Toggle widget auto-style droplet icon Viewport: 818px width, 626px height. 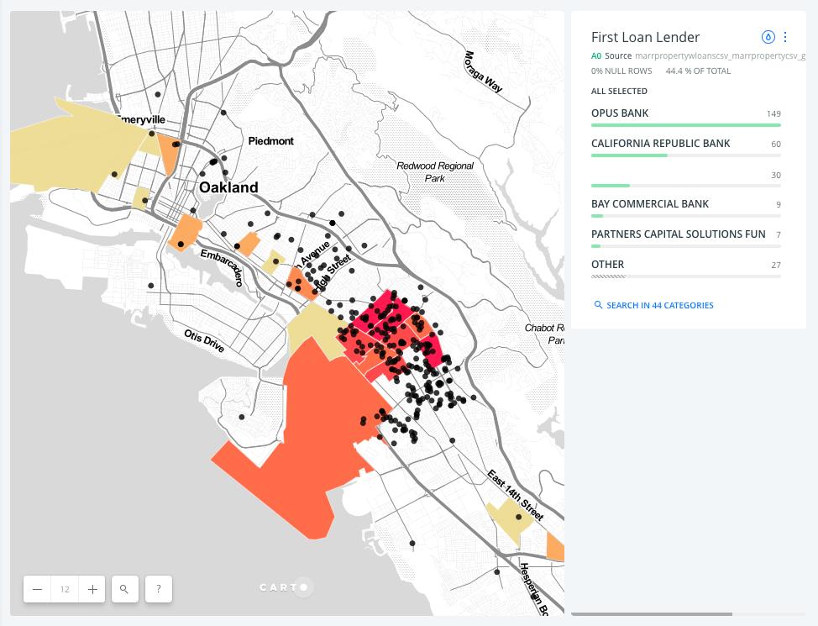[768, 37]
